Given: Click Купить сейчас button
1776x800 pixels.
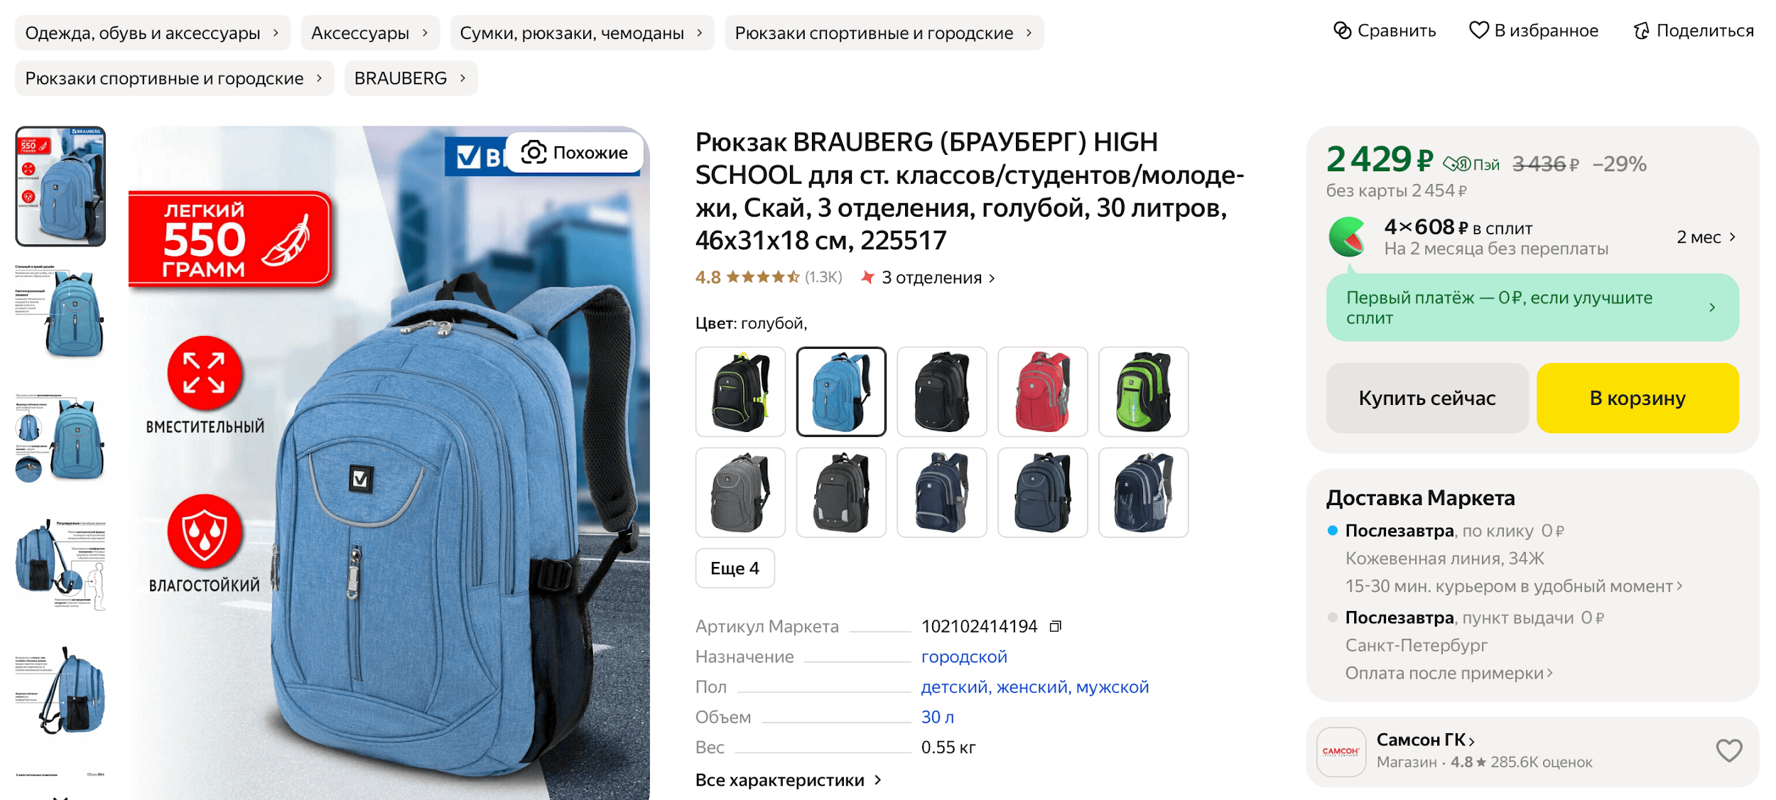Looking at the screenshot, I should (1427, 398).
